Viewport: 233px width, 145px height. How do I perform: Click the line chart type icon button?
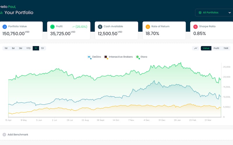(x=196, y=48)
